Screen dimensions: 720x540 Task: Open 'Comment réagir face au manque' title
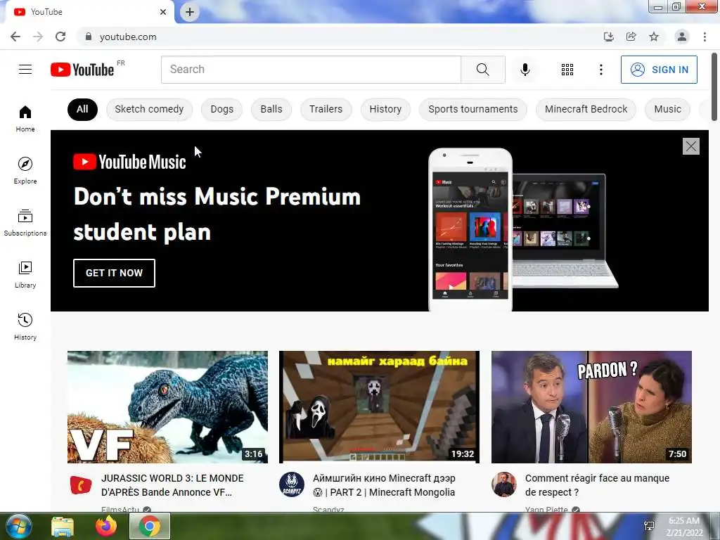(x=597, y=485)
